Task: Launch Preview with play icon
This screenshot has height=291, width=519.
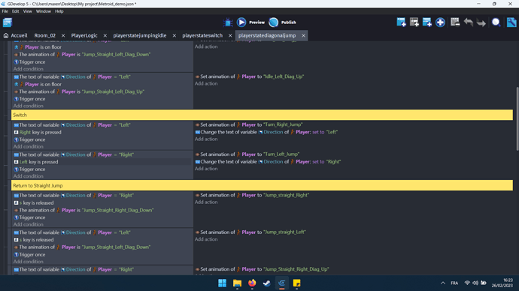Action: 241,22
